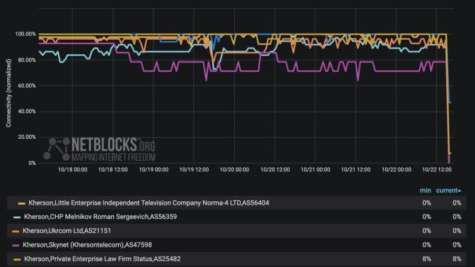
Task: Click the MAPPING INTERNET FREEDOM tagline text
Action: pyautogui.click(x=113, y=157)
